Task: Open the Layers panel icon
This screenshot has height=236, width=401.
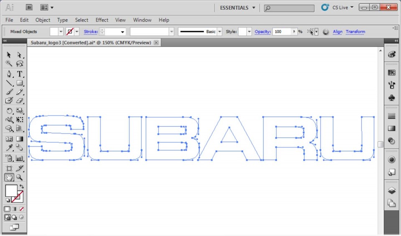Action: (x=391, y=190)
